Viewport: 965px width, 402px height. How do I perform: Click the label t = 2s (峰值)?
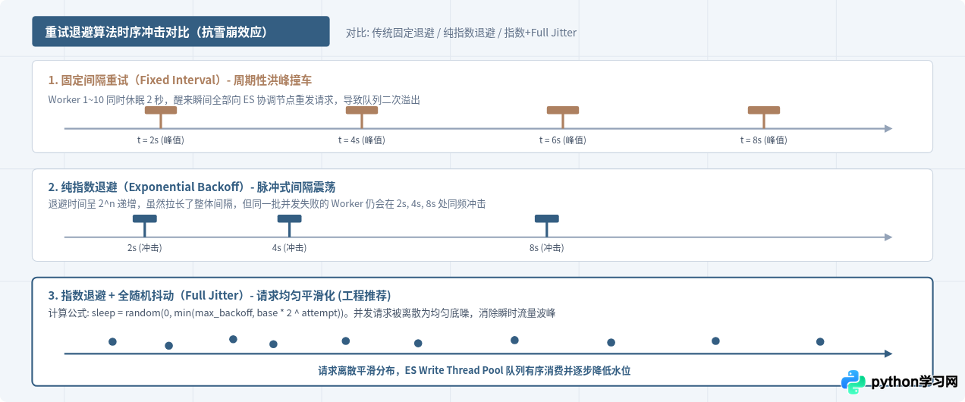pos(160,140)
